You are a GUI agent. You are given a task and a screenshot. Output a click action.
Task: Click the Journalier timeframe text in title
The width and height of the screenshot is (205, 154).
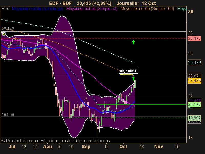[128, 3]
